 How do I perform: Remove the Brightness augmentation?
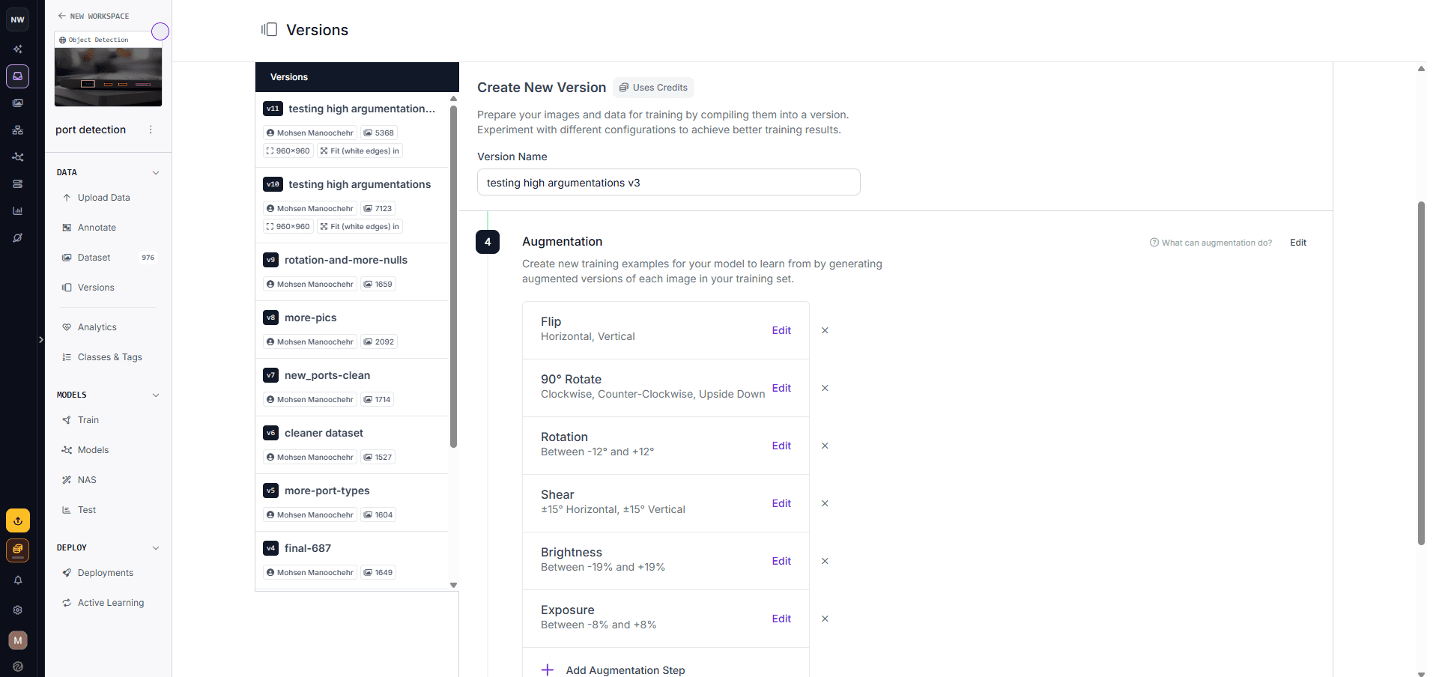pyautogui.click(x=825, y=561)
